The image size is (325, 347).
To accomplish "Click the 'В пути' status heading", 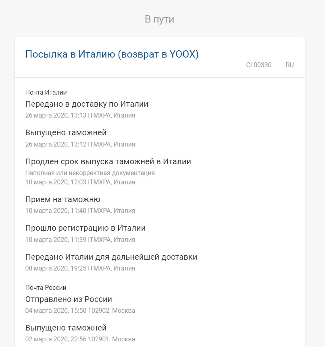I will coord(159,19).
